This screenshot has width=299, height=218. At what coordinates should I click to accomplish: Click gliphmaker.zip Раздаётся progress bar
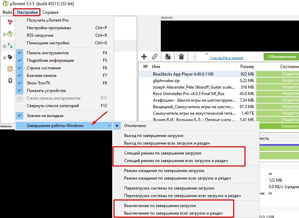(x=277, y=81)
